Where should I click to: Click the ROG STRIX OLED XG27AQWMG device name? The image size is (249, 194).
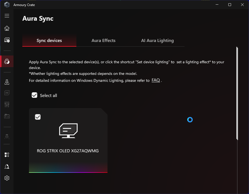point(67,151)
